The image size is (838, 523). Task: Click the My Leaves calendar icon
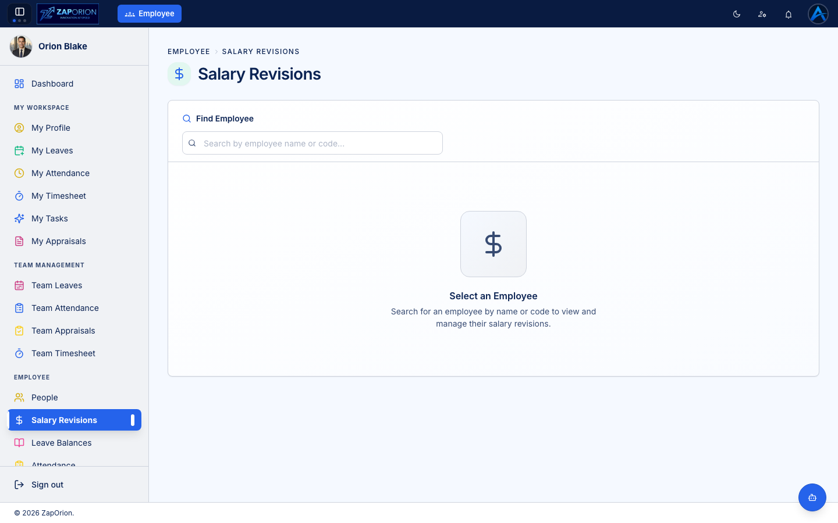pos(19,151)
